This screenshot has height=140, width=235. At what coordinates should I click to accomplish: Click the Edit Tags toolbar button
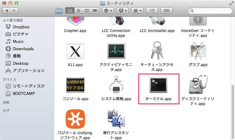click(x=167, y=11)
